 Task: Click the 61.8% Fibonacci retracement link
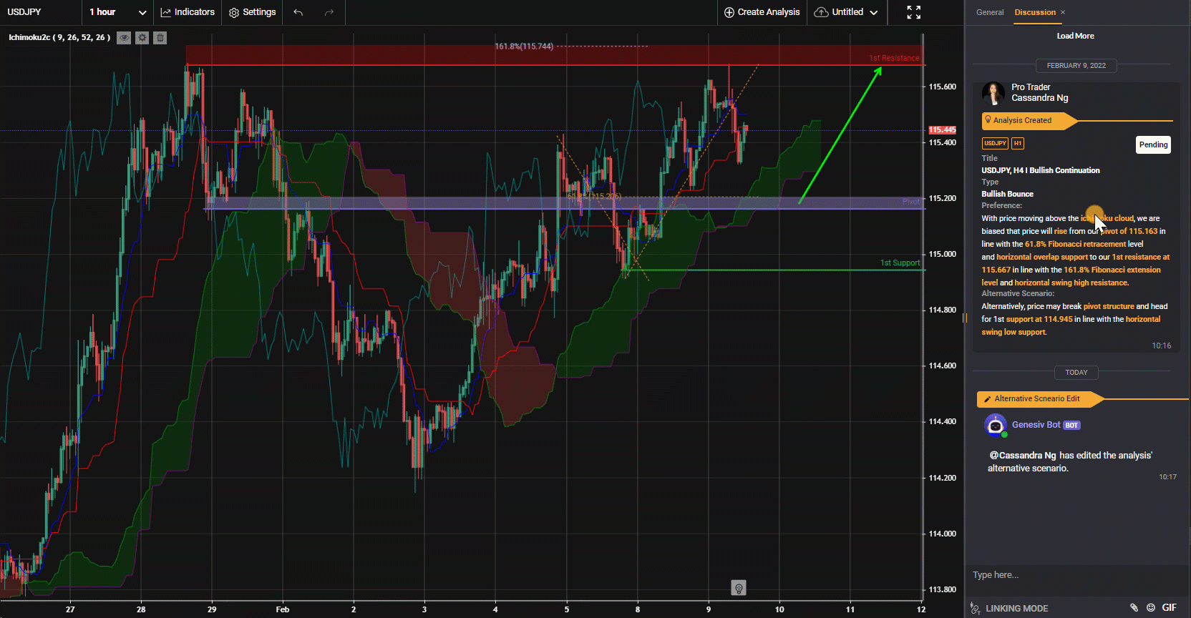(1075, 244)
